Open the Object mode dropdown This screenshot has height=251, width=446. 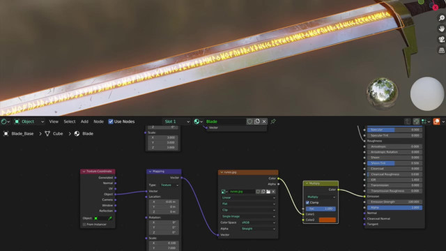(x=29, y=121)
